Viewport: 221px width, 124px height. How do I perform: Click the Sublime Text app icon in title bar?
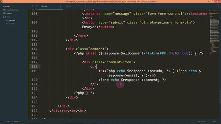tap(1, 1)
